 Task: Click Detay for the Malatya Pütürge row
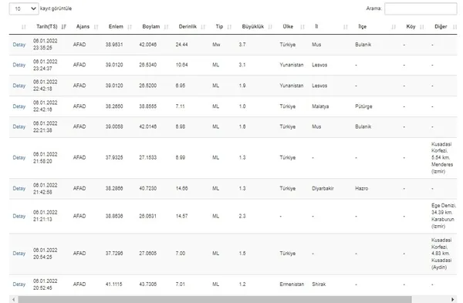click(x=19, y=106)
